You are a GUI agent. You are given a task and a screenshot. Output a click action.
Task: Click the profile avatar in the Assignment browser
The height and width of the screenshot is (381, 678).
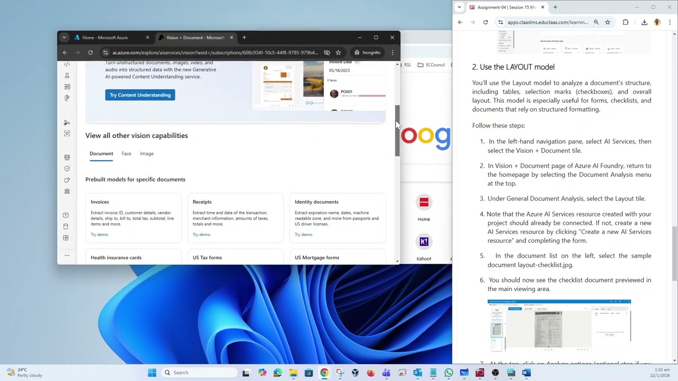657,22
